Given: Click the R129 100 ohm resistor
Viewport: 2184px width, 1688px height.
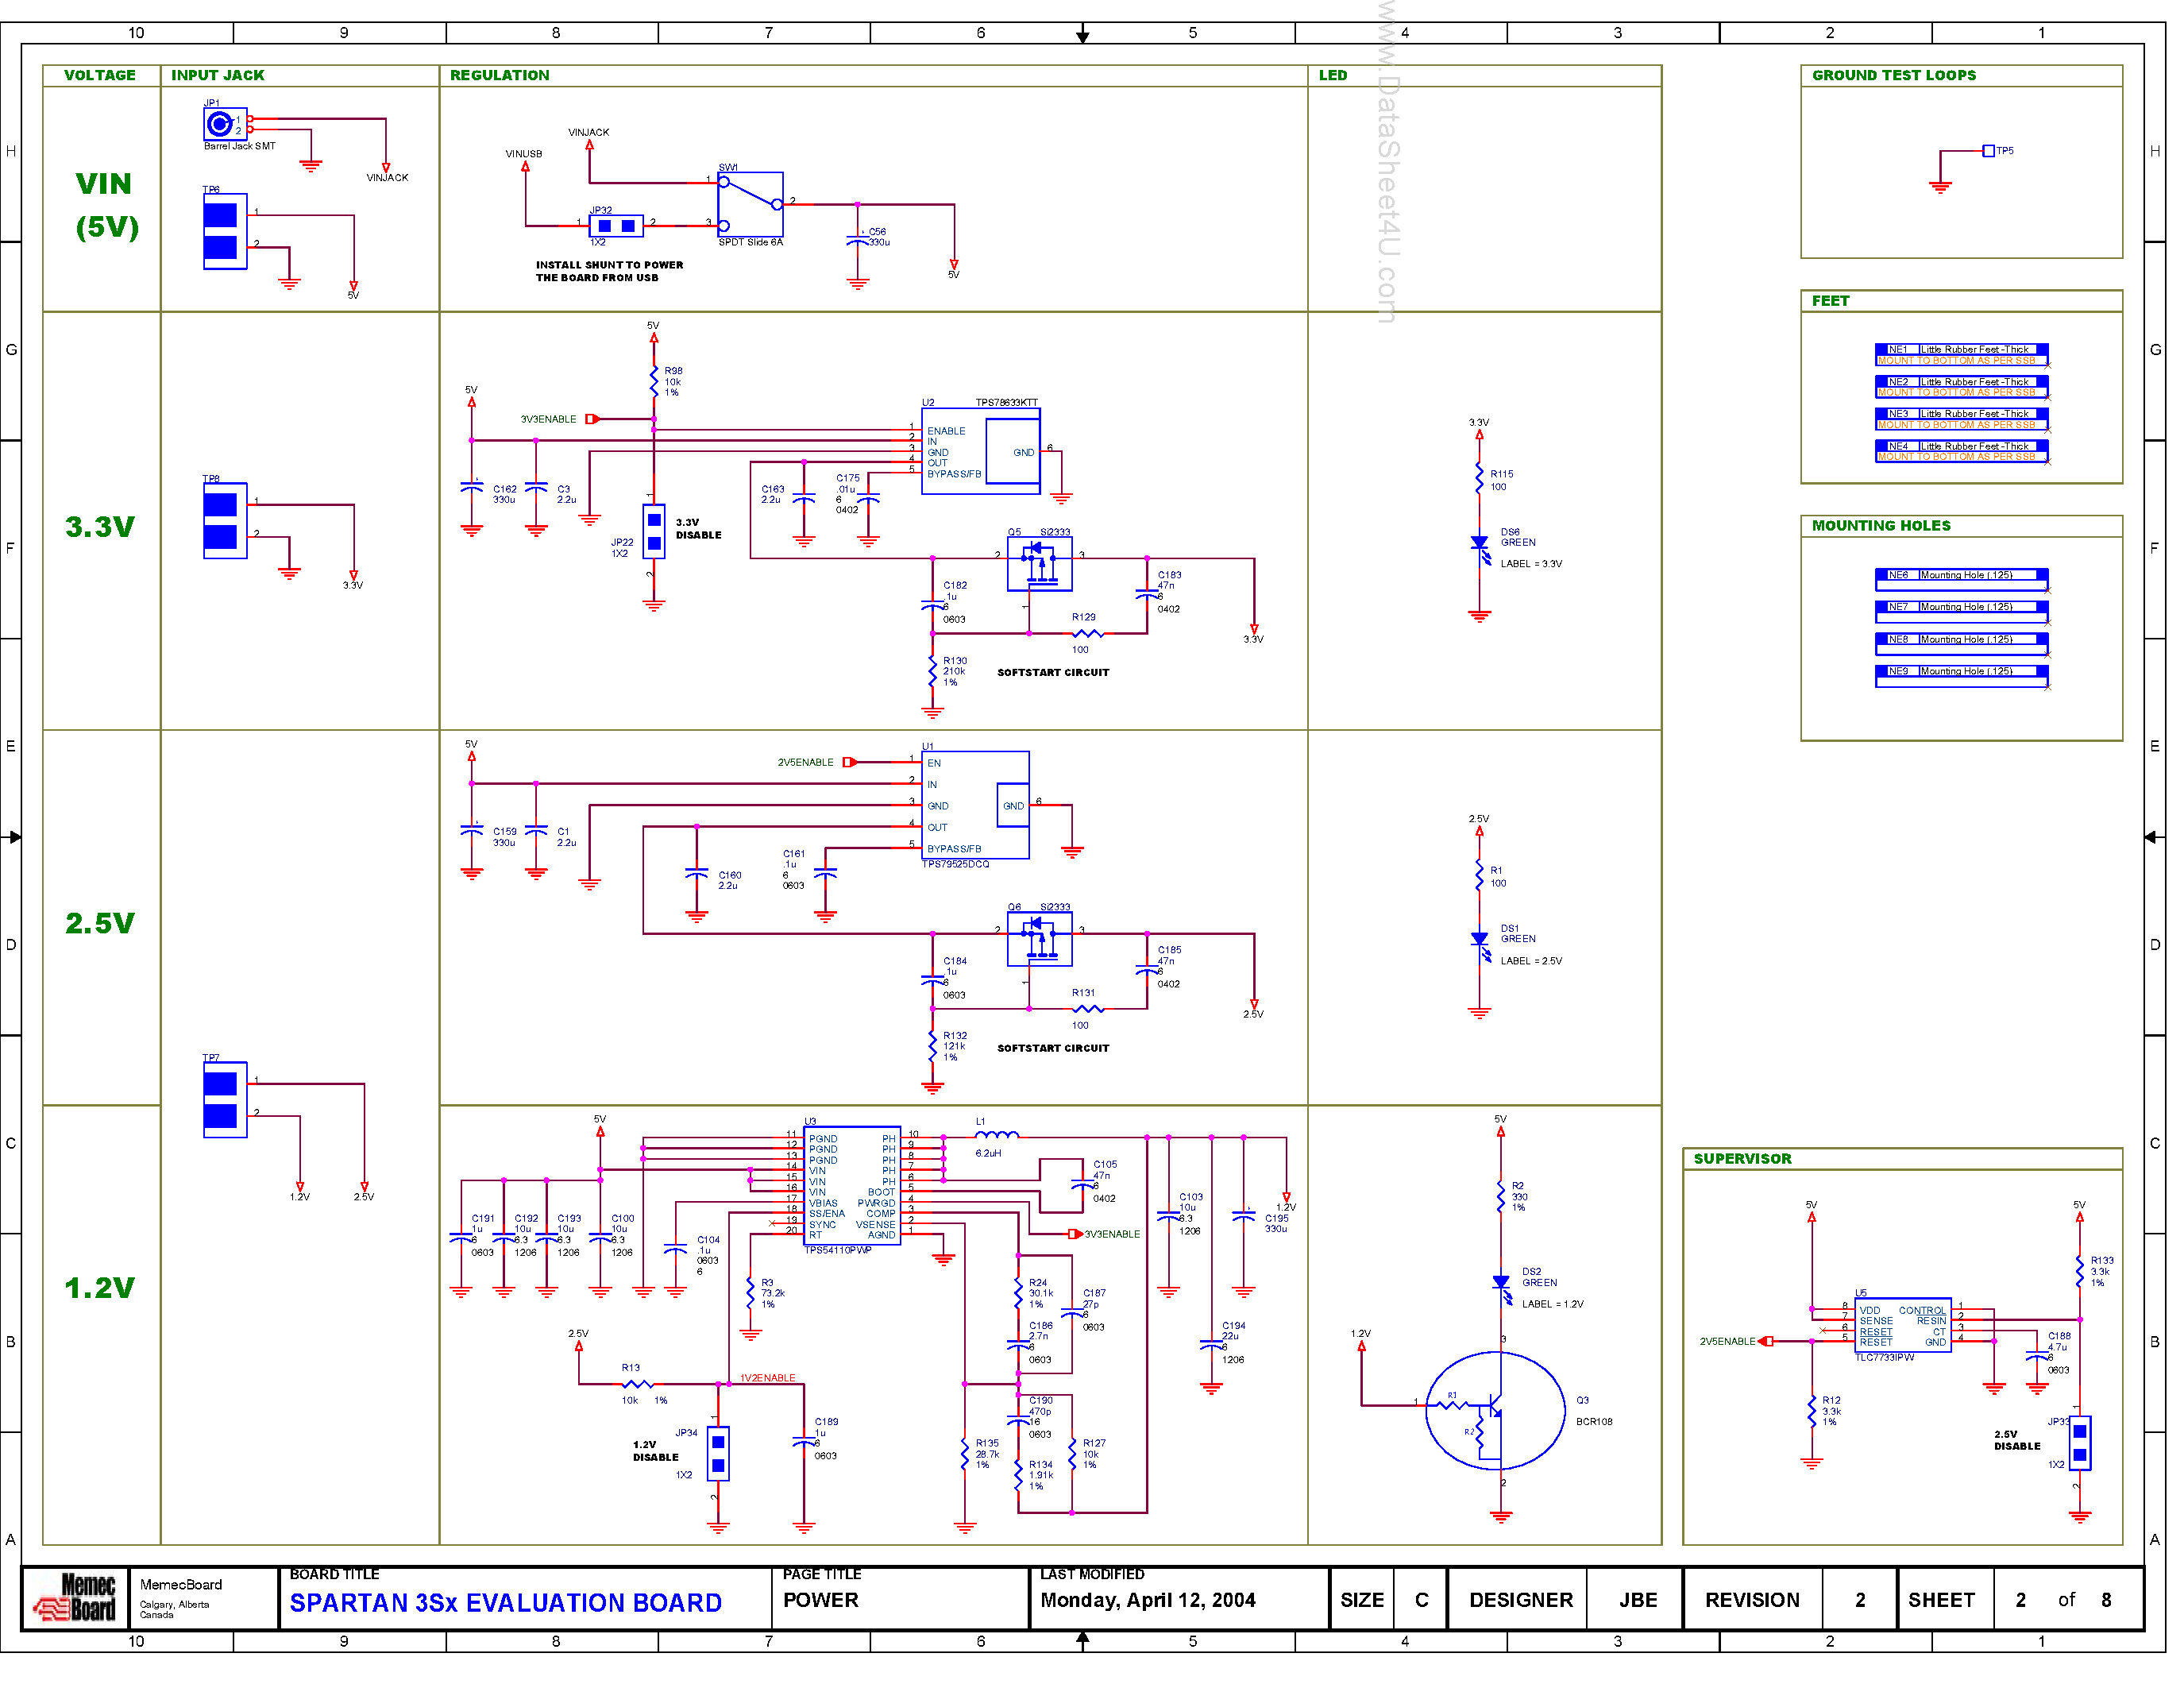Looking at the screenshot, I should pyautogui.click(x=1088, y=634).
